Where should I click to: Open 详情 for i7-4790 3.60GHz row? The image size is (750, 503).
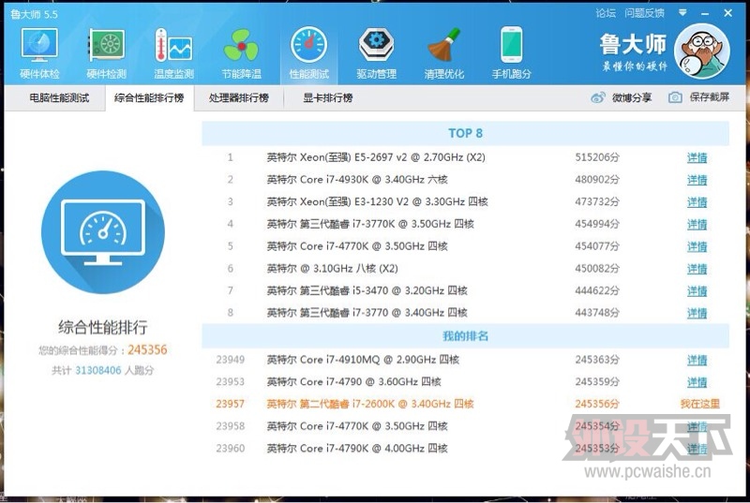pyautogui.click(x=697, y=382)
